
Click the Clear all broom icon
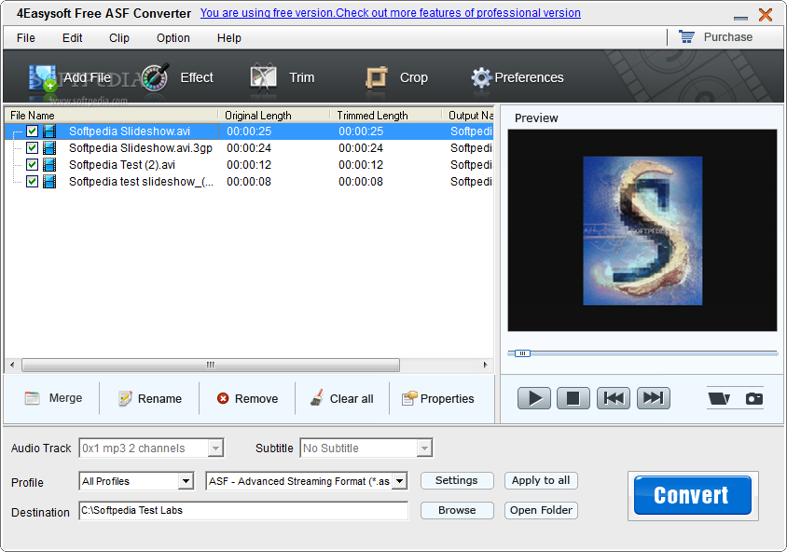[x=317, y=398]
